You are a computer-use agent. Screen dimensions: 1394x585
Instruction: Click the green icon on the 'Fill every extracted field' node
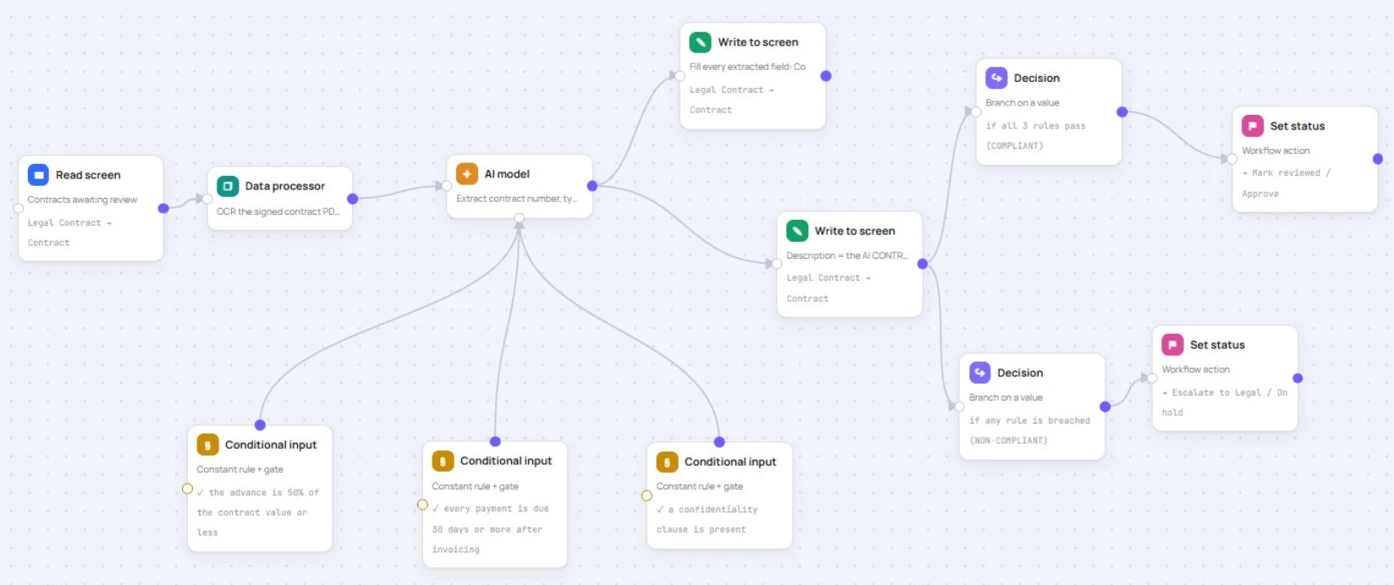700,42
